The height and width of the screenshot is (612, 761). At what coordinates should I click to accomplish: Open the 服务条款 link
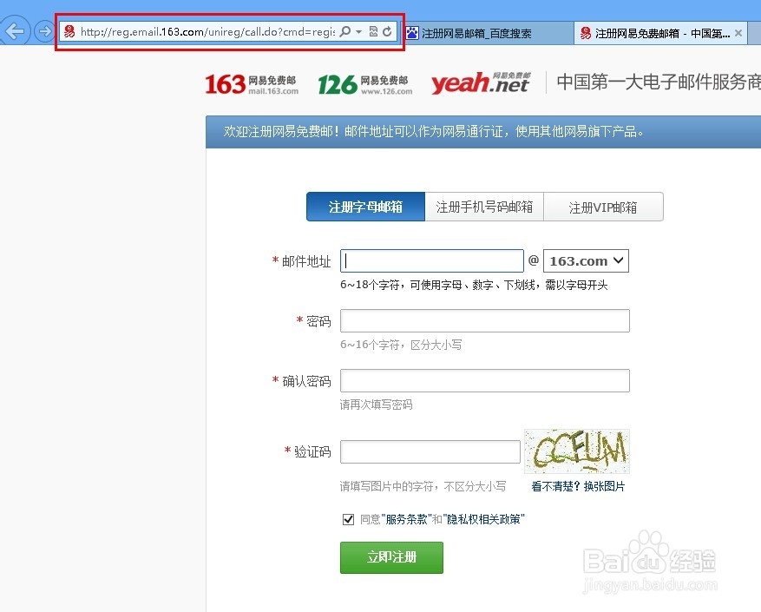point(406,519)
